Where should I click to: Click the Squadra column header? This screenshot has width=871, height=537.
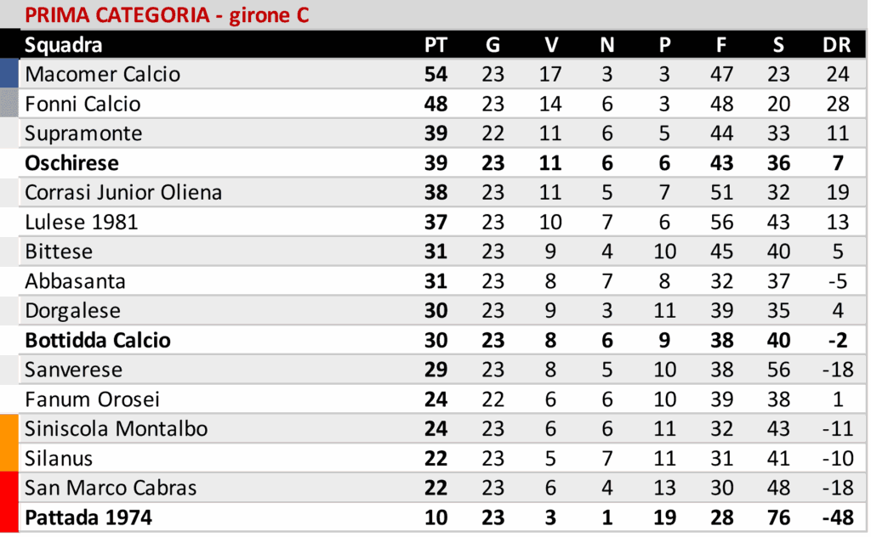[64, 46]
